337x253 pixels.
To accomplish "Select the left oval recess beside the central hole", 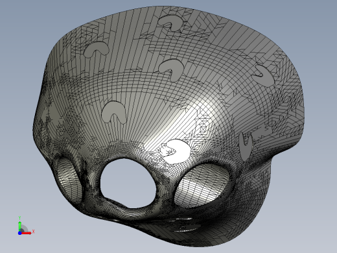I will [69, 181].
